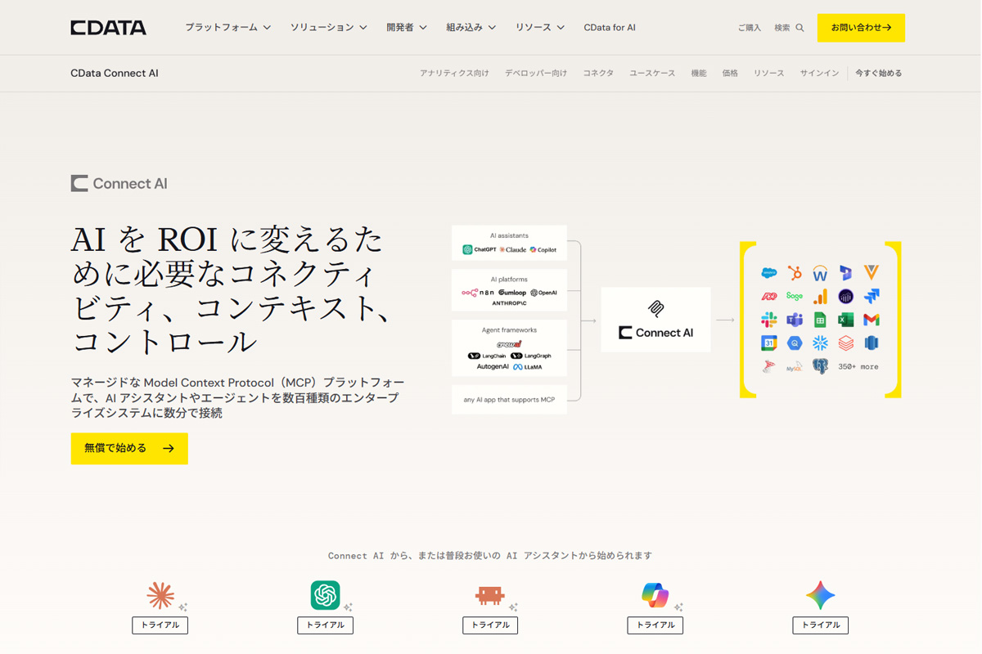Viewport: 982px width, 654px height.
Task: Click トライアル button under ChatGPT icon
Action: [325, 625]
